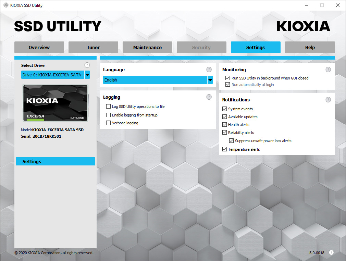Enable the Verbose logging checkbox
The width and height of the screenshot is (346, 261).
[x=109, y=123]
